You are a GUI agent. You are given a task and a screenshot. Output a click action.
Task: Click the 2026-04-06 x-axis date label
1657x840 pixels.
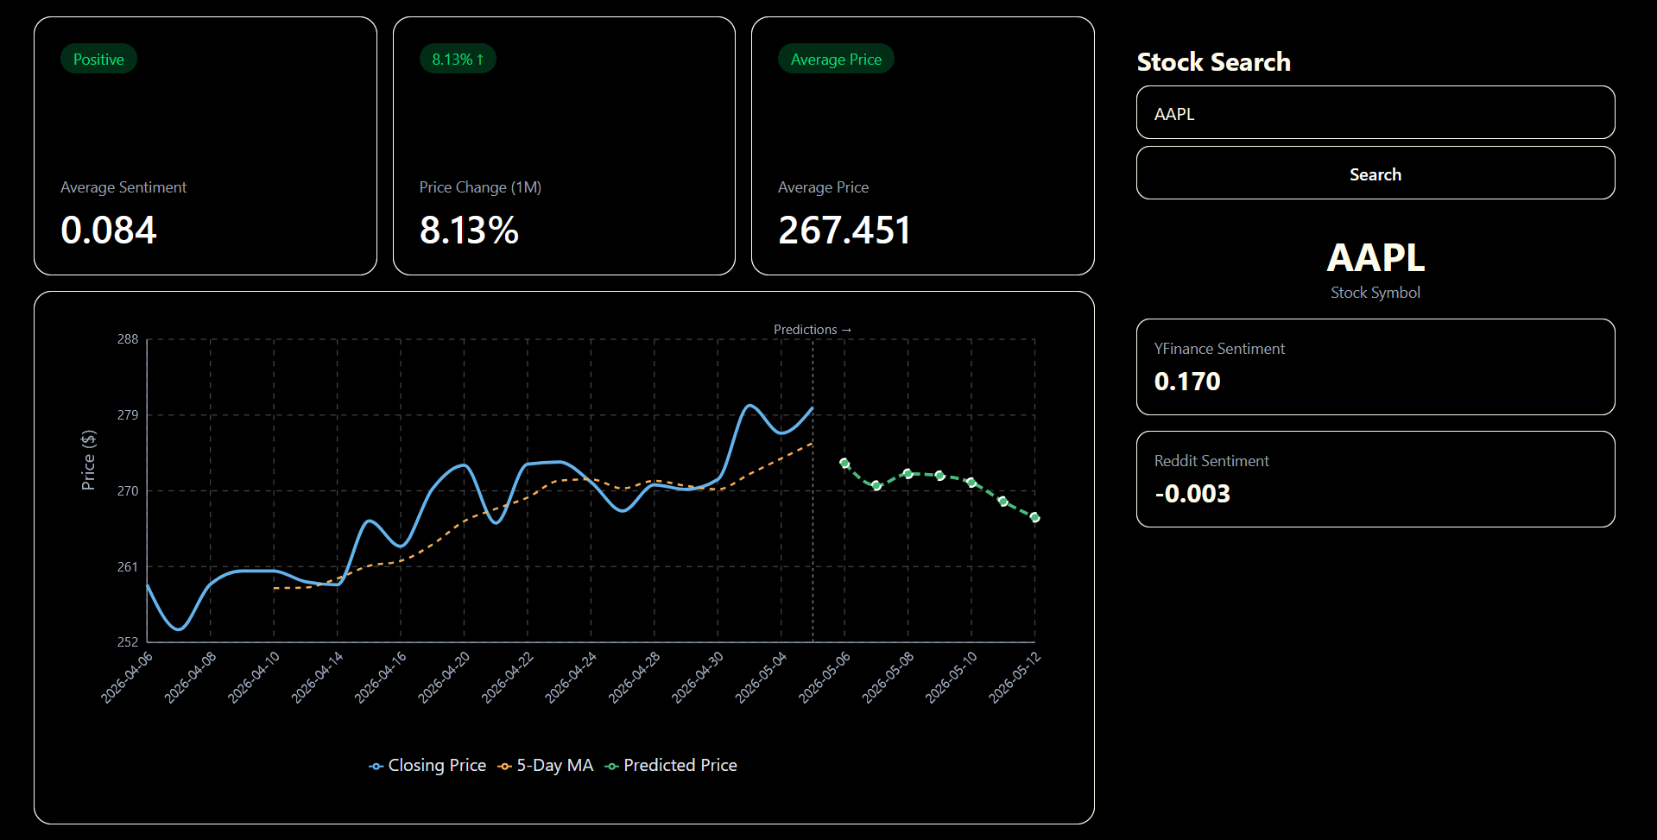tap(128, 677)
